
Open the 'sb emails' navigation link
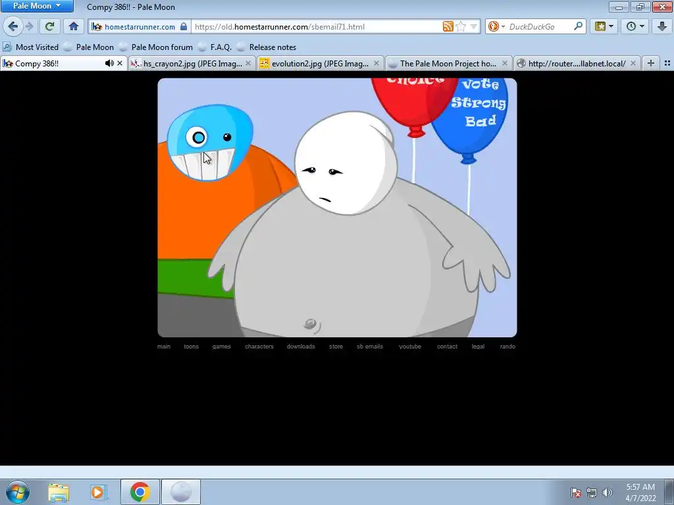click(x=370, y=346)
